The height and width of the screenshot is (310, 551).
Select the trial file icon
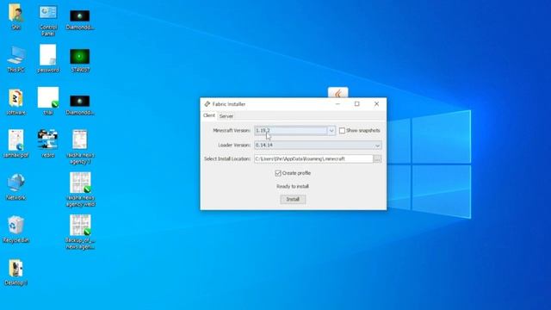[x=48, y=102]
